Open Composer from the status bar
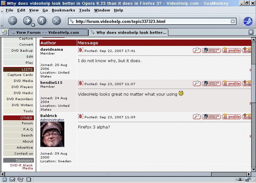Image resolution: width=256 pixels, height=183 pixels. 20,179
